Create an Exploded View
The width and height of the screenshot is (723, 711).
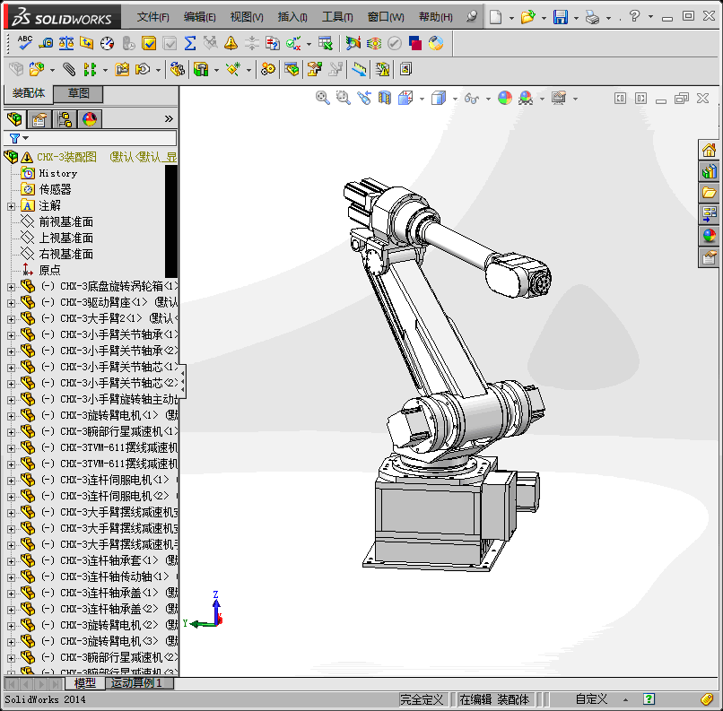click(315, 70)
